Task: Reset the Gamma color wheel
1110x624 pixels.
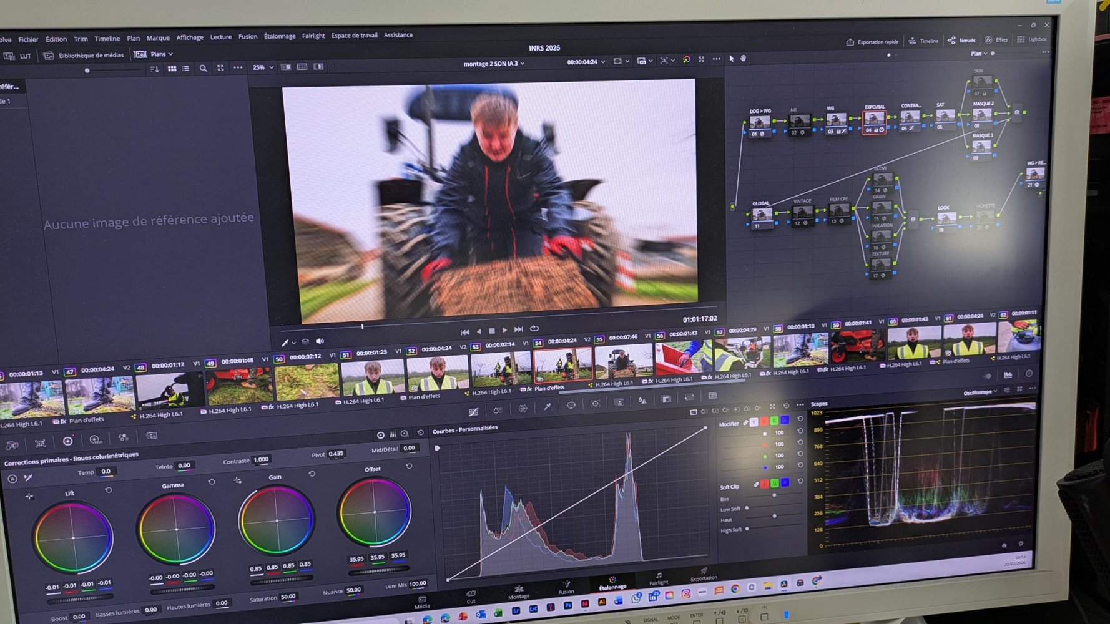Action: coord(212,482)
